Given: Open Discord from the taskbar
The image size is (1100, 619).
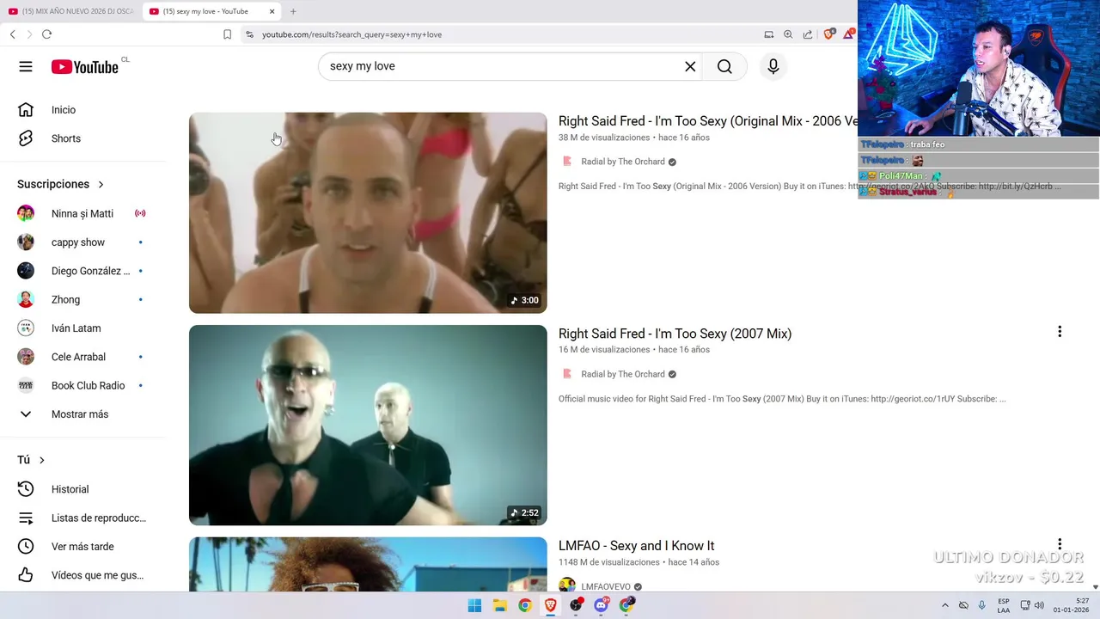Looking at the screenshot, I should [x=602, y=605].
